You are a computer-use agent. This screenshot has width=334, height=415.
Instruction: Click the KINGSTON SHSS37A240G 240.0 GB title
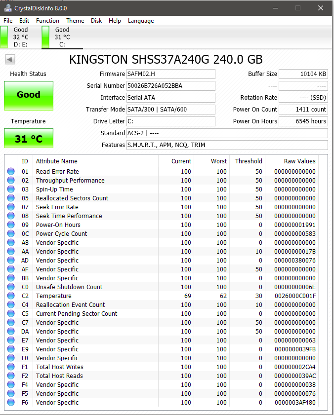point(166,59)
